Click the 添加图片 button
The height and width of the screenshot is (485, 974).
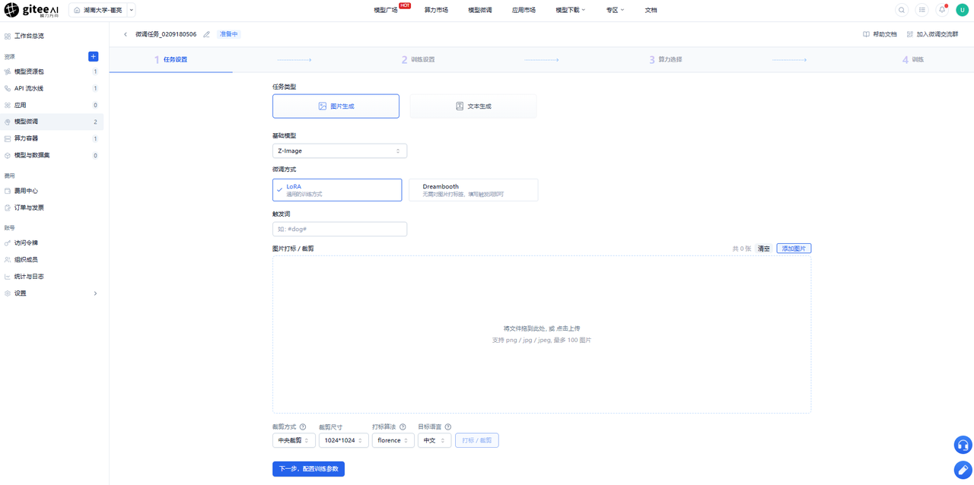pyautogui.click(x=794, y=249)
